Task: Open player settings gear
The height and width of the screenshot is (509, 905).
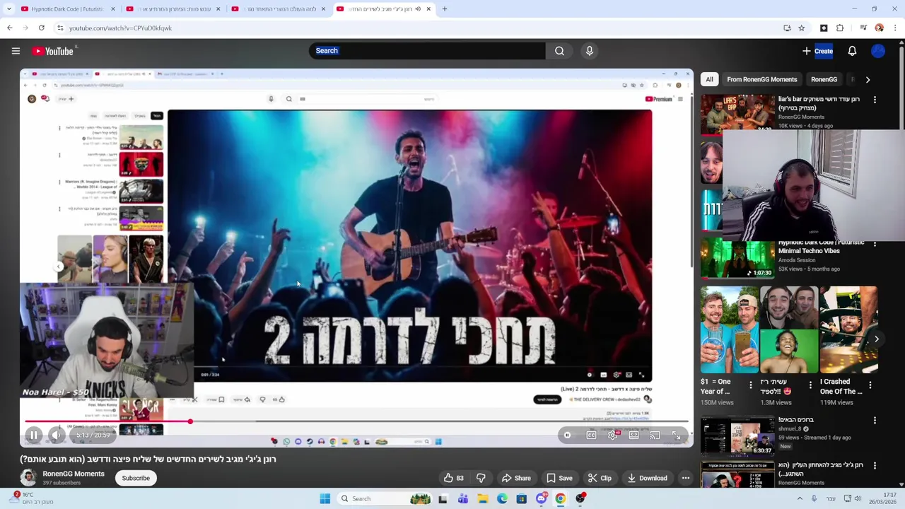Action: [612, 435]
